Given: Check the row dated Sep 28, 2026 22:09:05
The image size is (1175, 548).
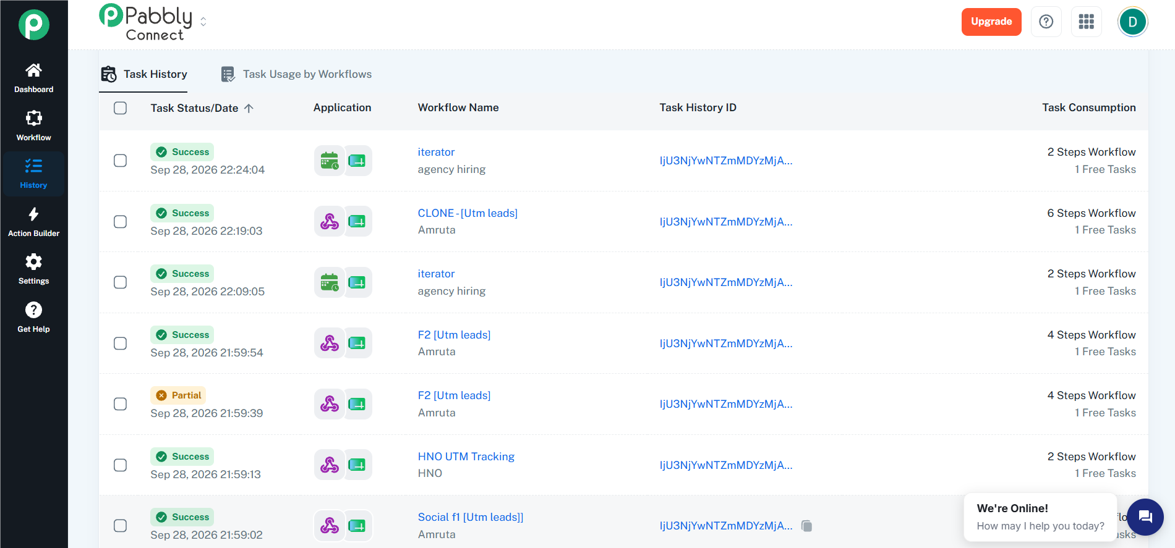Looking at the screenshot, I should click(121, 282).
